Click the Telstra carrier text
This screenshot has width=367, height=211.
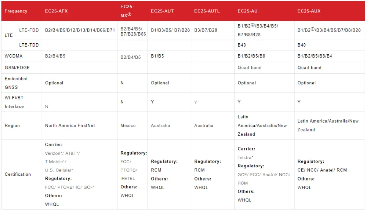(245, 157)
